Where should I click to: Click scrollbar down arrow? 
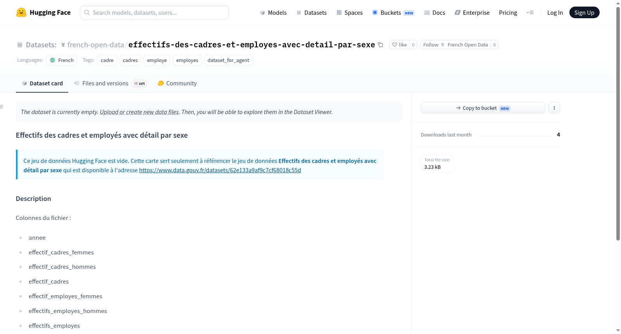tap(618, 331)
